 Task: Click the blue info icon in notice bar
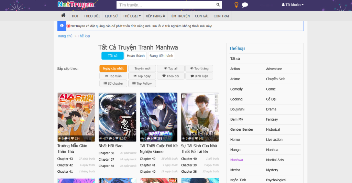[x=62, y=26]
